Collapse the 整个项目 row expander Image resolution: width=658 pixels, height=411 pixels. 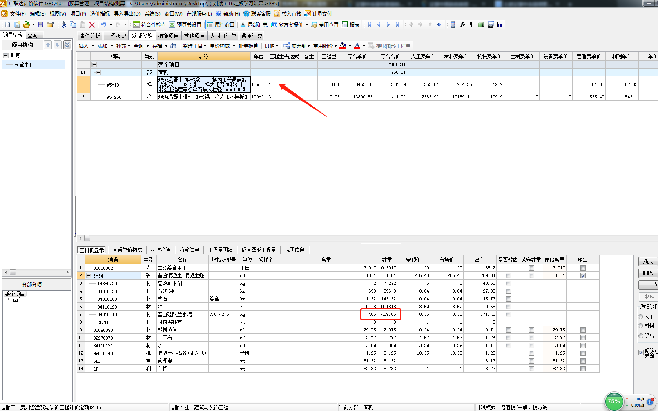click(94, 64)
